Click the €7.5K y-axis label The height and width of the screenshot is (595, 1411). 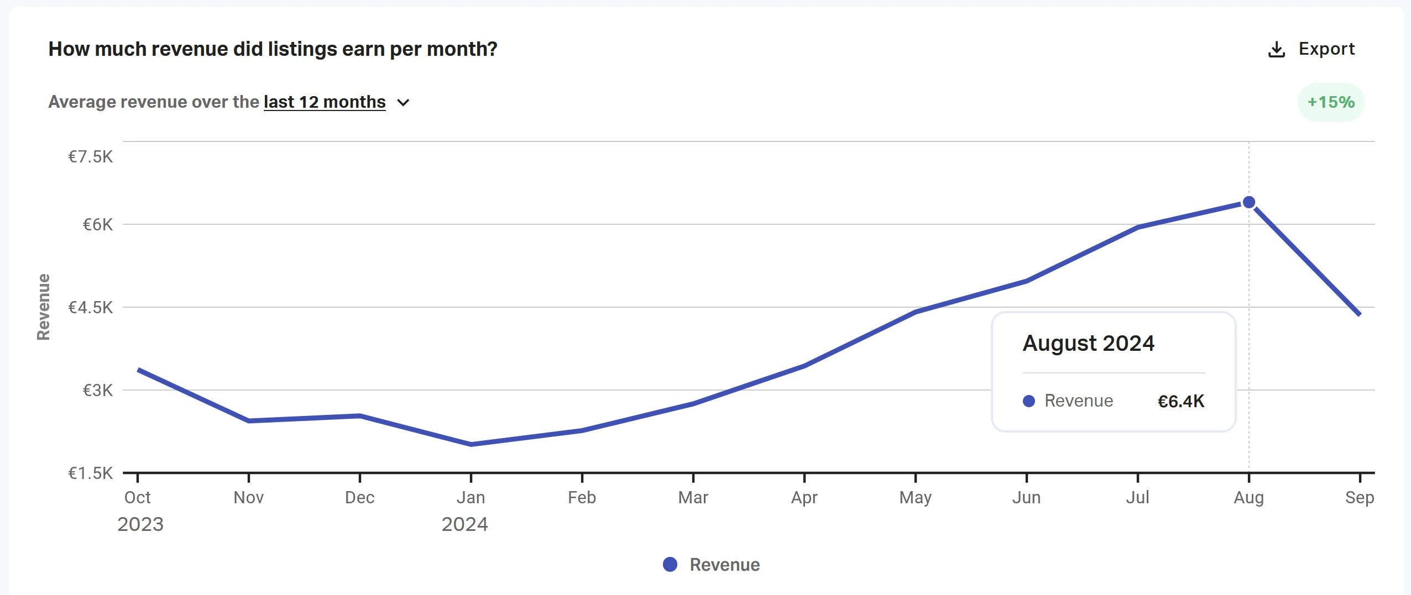tap(90, 156)
